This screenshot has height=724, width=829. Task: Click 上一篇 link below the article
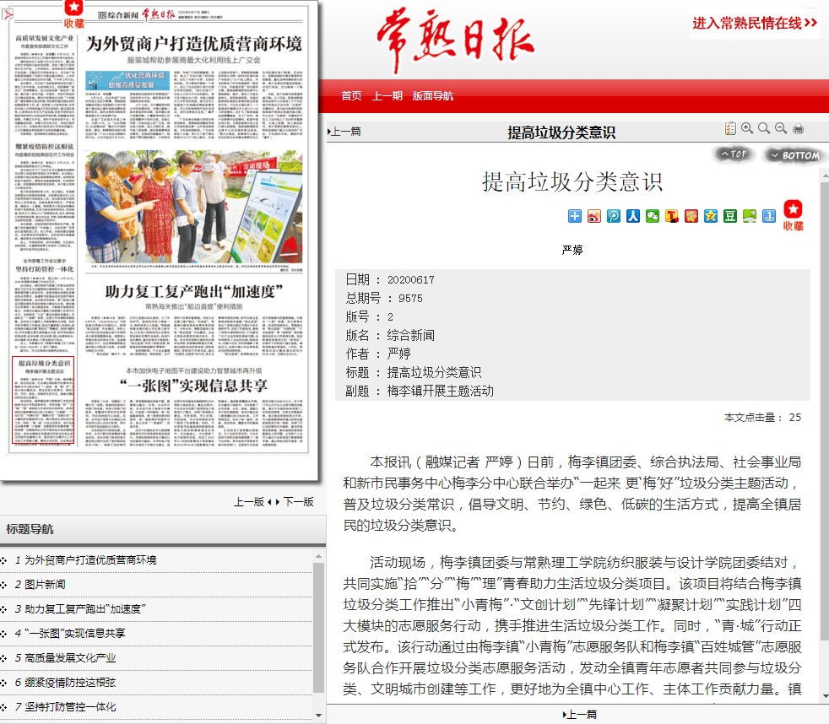click(580, 715)
